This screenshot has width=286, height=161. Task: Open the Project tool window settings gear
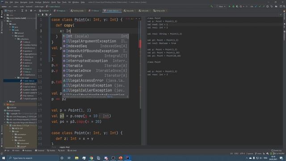click(x=31, y=11)
